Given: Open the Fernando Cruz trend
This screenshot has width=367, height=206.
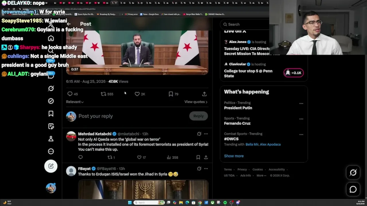Looking at the screenshot, I should click(237, 123).
